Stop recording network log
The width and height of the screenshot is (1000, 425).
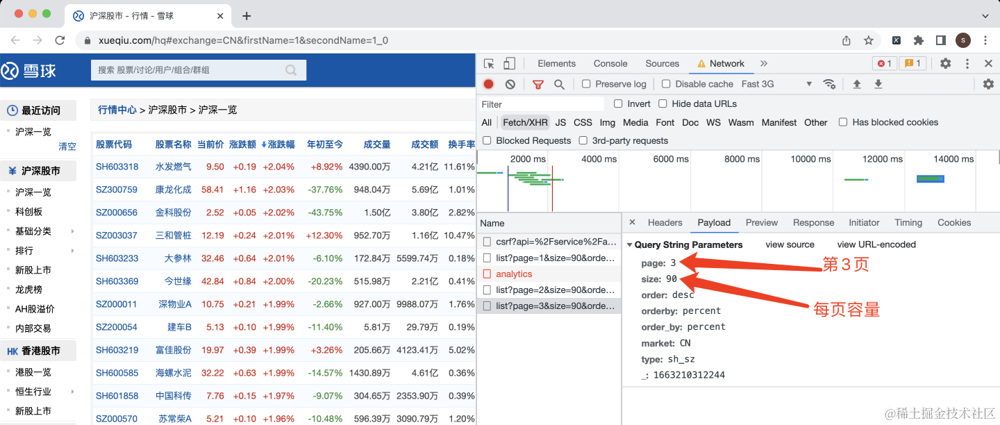pyautogui.click(x=488, y=84)
